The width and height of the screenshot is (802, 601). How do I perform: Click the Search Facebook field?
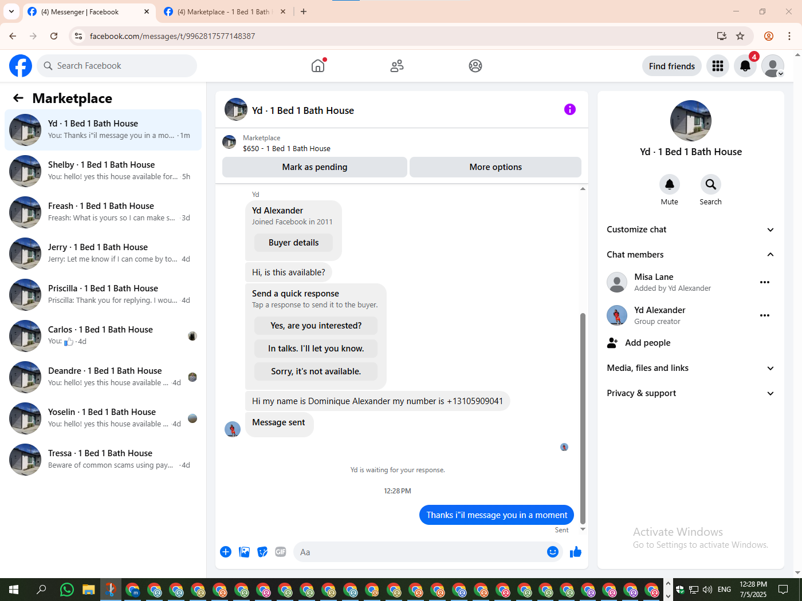(x=117, y=66)
